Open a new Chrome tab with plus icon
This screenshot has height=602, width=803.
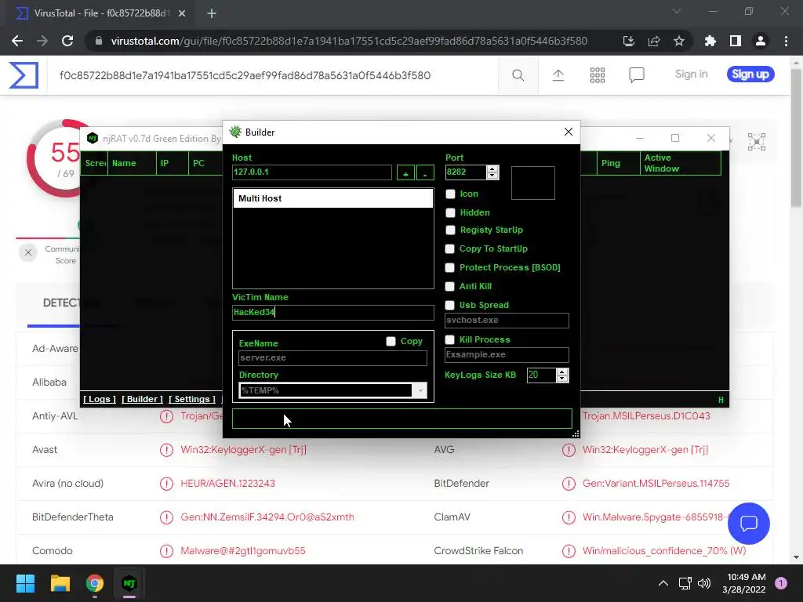point(212,13)
